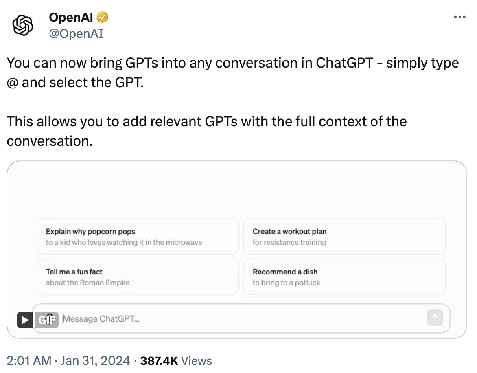Open the OpenAI display name link
This screenshot has height=373, width=477.
coord(71,18)
